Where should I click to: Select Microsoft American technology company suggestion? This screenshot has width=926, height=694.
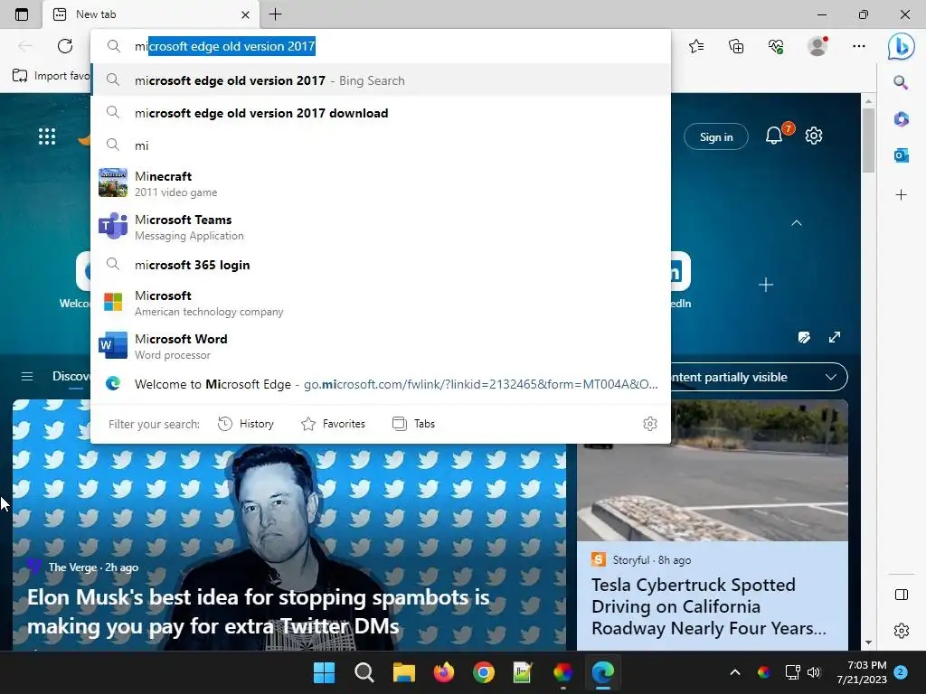point(381,303)
